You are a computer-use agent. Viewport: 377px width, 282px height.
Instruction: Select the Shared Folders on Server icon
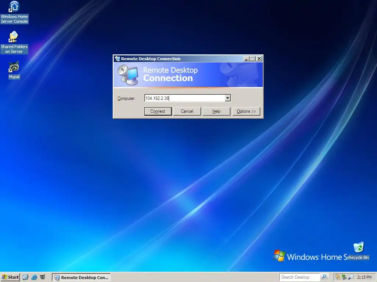point(14,42)
